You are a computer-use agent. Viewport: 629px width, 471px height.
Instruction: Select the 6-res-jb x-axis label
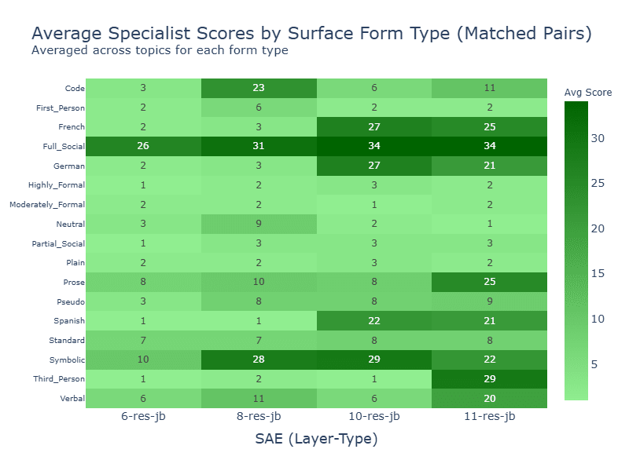[x=143, y=416]
